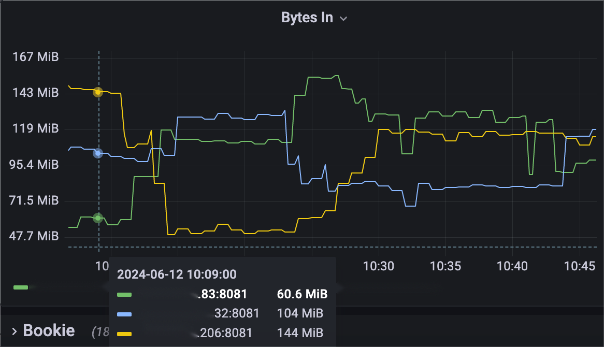This screenshot has width=604, height=347.
Task: Click the 167 MiB y-axis label
Action: click(x=36, y=56)
